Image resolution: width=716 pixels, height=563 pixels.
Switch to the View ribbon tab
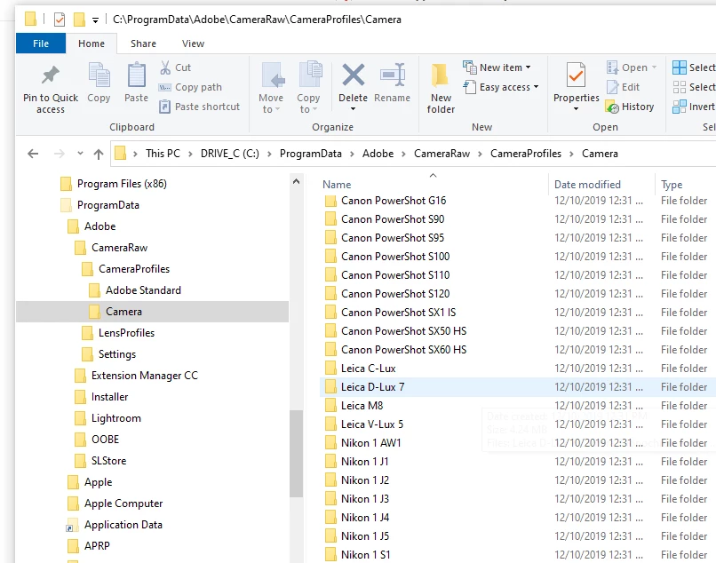pyautogui.click(x=193, y=44)
